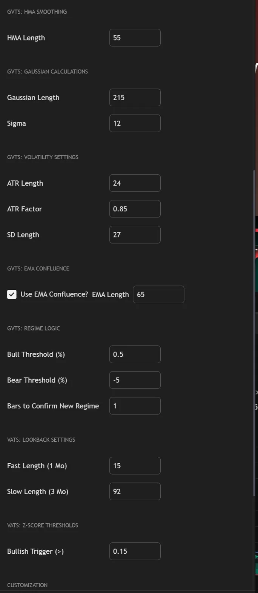
Task: Click the settings panel vertical scrollbar
Action: (x=254, y=333)
